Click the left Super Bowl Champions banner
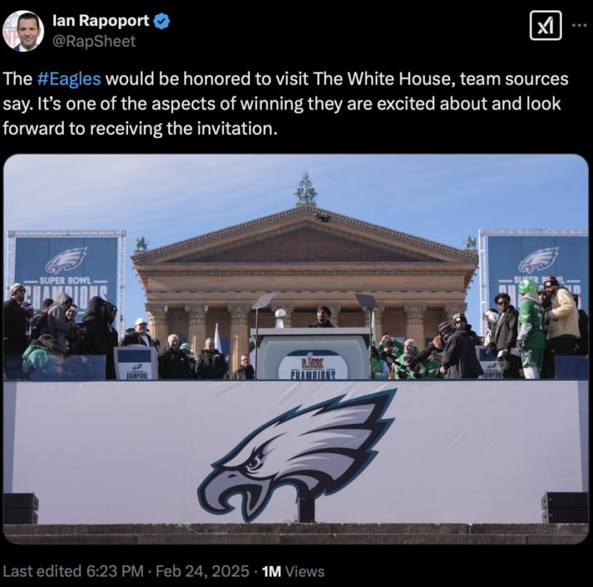Image resolution: width=593 pixels, height=587 pixels. click(67, 270)
